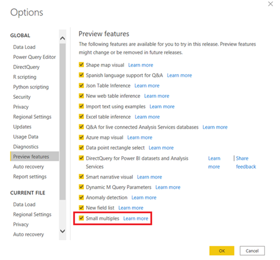The height and width of the screenshot is (260, 280).
Task: Toggle Anomaly detection checkbox
Action: [81, 197]
